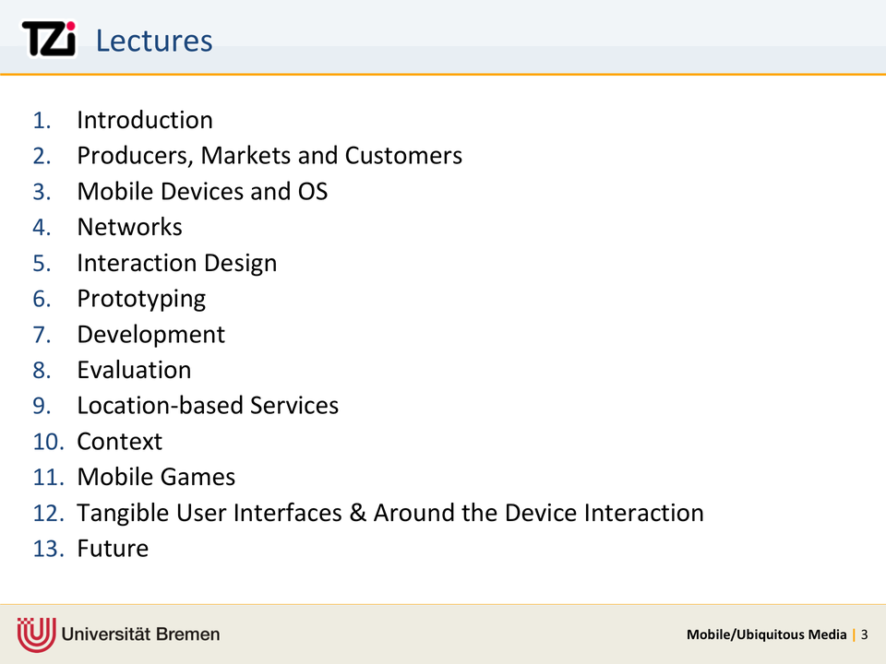The image size is (886, 664).
Task: Click the 'Introduction' list item
Action: pyautogui.click(x=145, y=120)
